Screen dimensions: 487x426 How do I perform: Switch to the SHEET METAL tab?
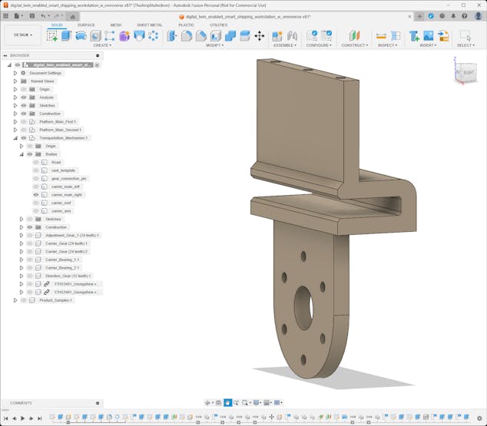[x=149, y=25]
